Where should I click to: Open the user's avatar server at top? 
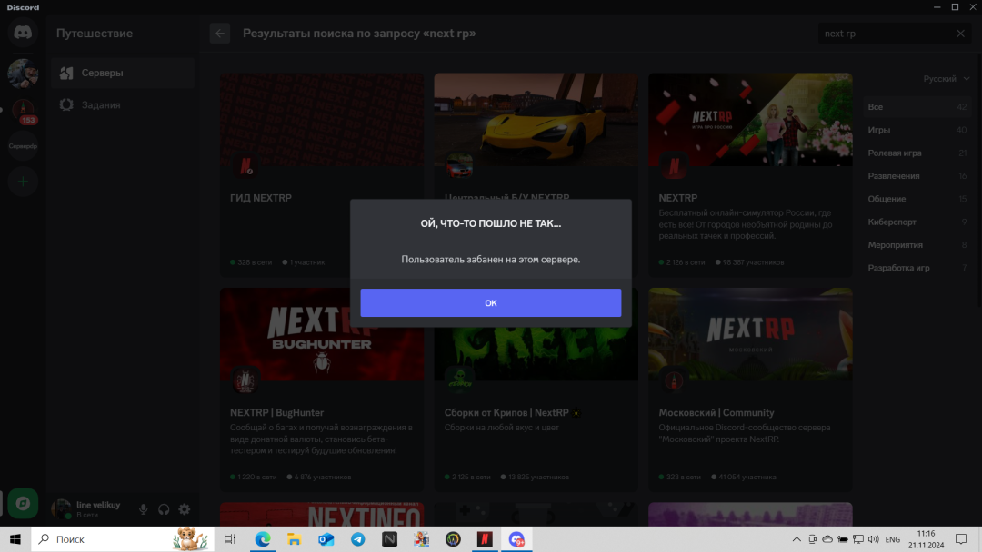click(23, 74)
